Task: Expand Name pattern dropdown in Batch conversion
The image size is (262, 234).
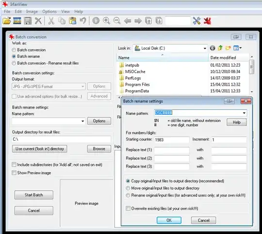Action: pos(82,121)
